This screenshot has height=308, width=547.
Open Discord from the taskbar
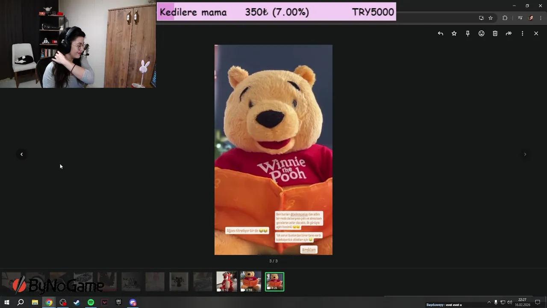[133, 302]
